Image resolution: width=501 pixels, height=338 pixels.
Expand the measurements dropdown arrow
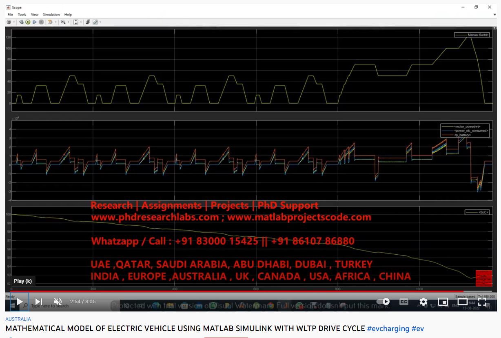(100, 22)
